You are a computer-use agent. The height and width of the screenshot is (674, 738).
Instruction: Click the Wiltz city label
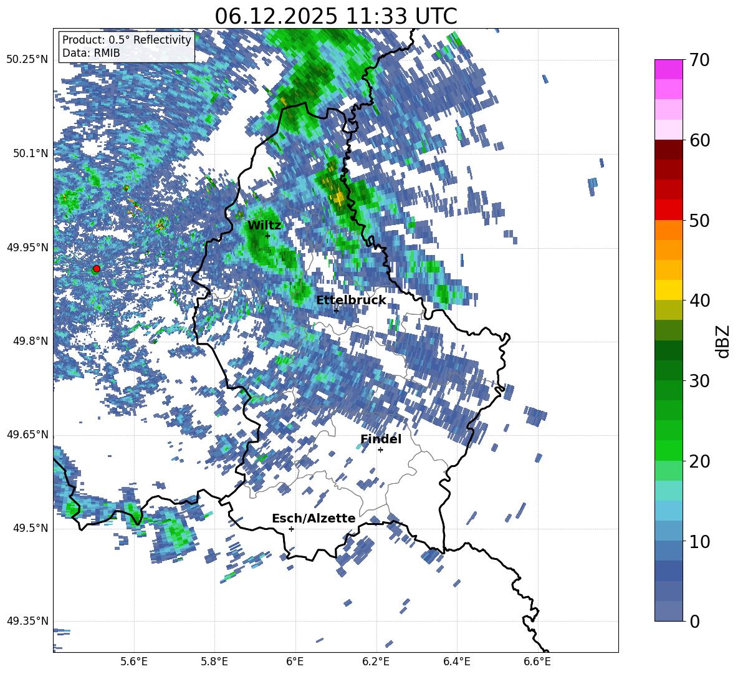[x=264, y=226]
